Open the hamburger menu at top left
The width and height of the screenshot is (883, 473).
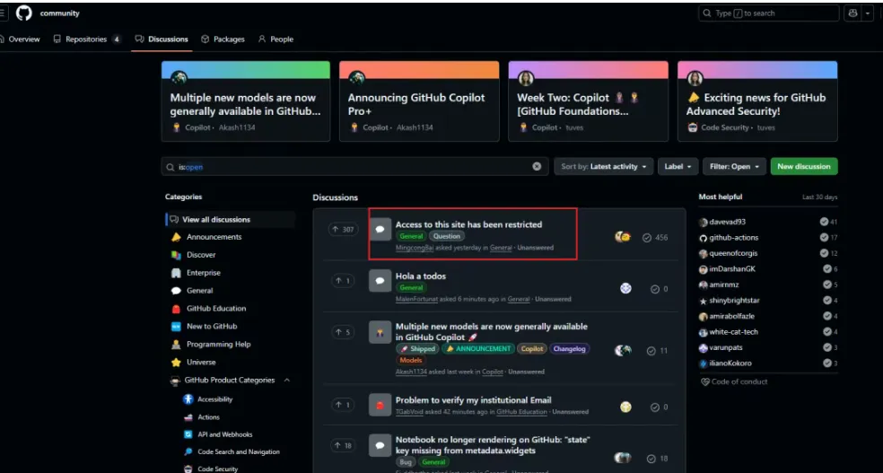3,13
